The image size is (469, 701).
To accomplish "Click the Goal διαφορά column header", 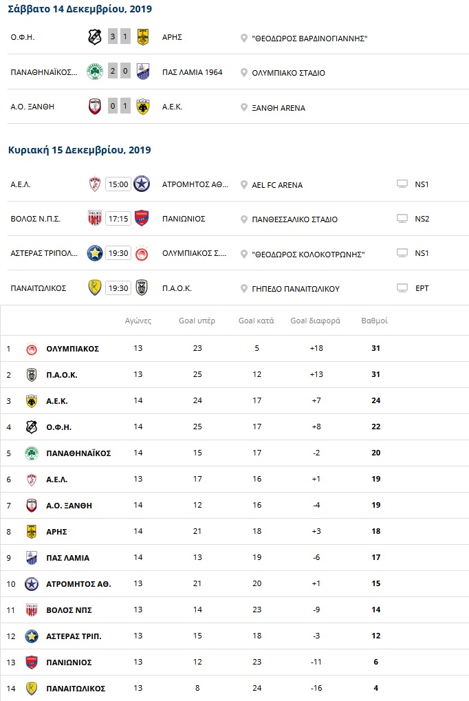I will 316,321.
